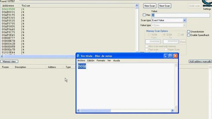Click the To address field 7FFFFFFF
This screenshot has width=212, height=119.
point(171,42)
